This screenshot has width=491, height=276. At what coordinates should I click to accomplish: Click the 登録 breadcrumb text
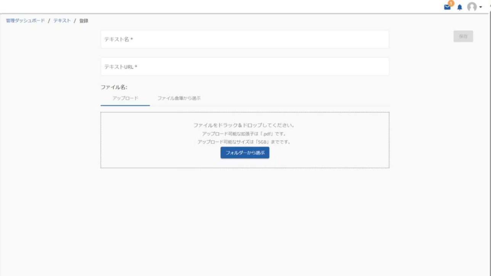(84, 21)
